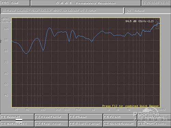Start F9 QuickRepeat measurement

pos(120,124)
